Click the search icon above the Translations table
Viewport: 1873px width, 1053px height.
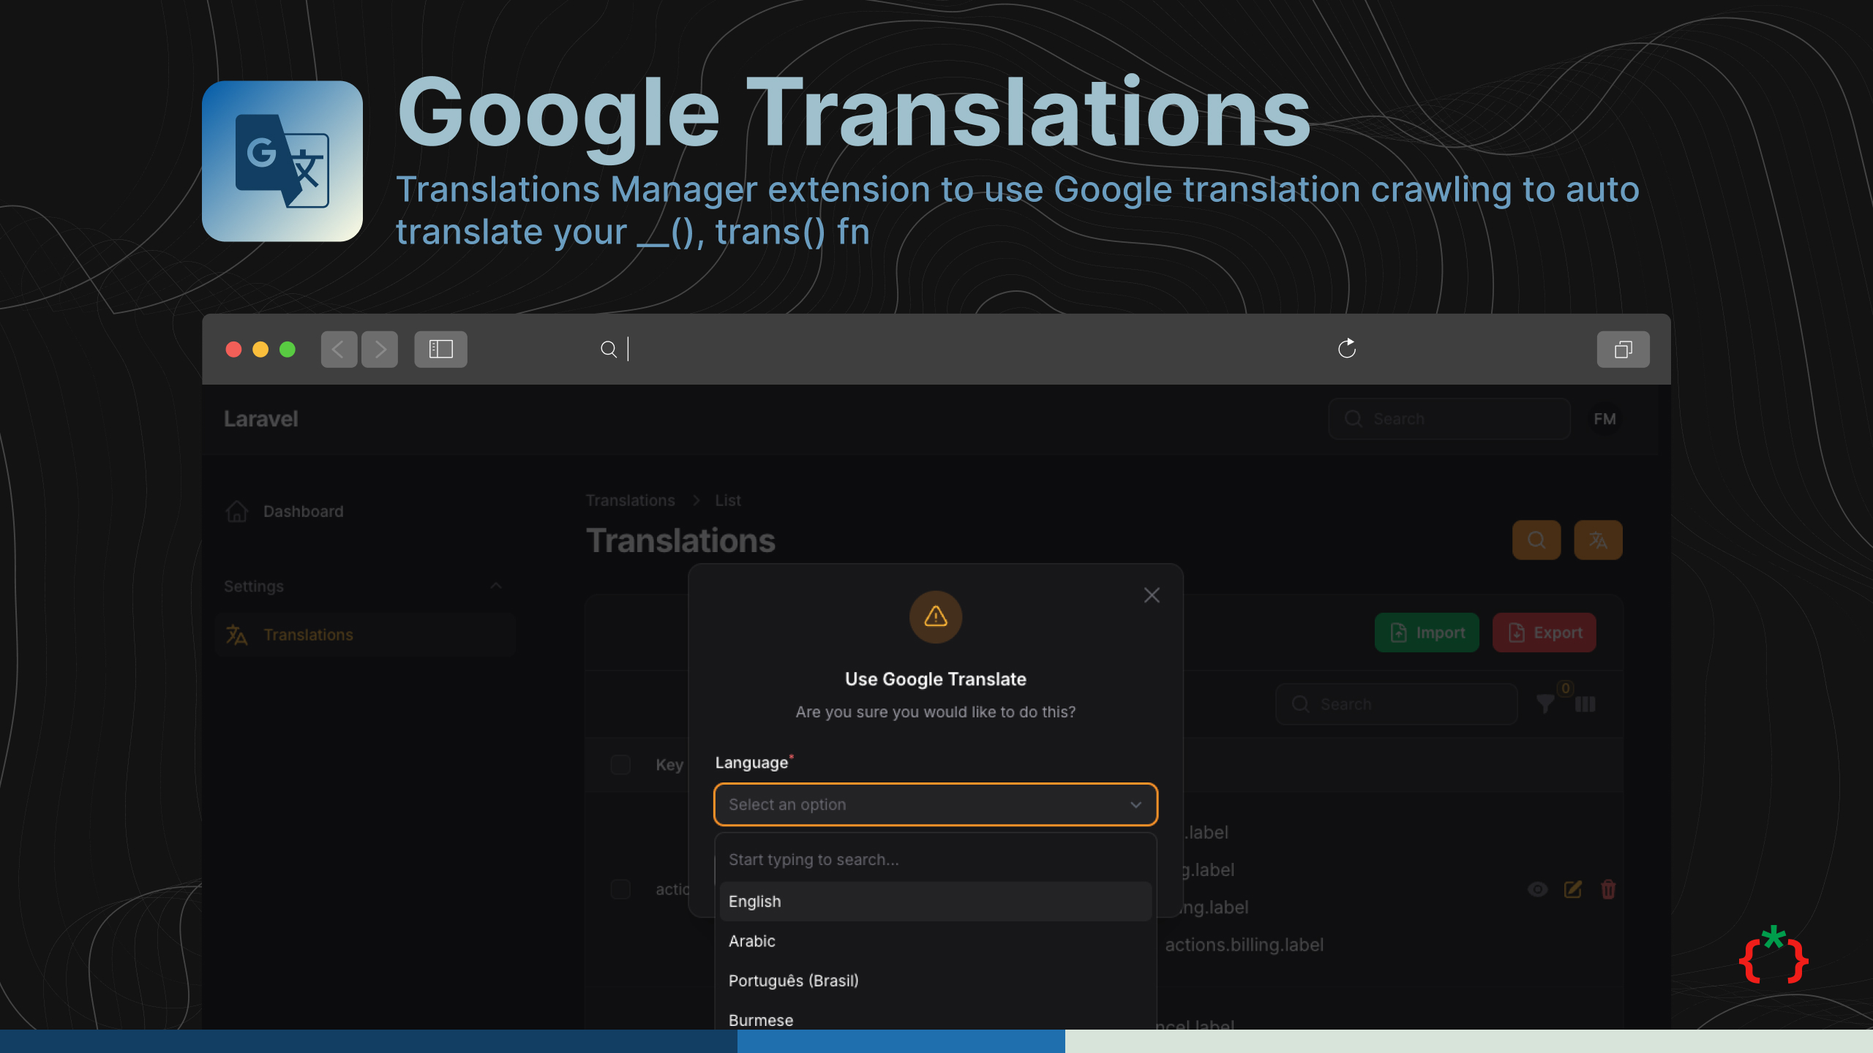pyautogui.click(x=1536, y=540)
